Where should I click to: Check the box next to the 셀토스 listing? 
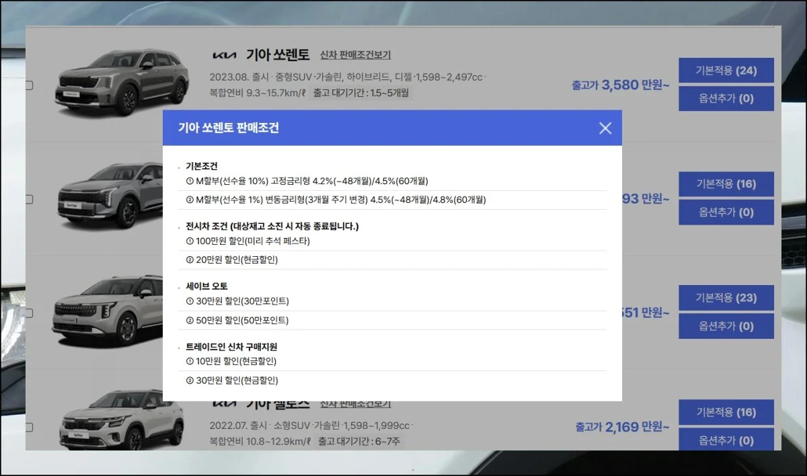(x=29, y=426)
